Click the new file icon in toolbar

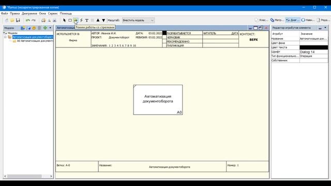7,20
